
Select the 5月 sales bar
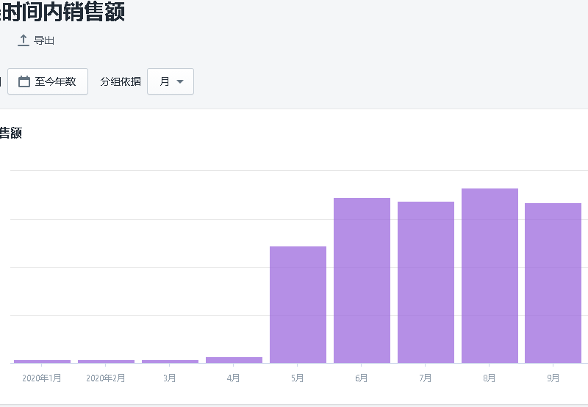pyautogui.click(x=298, y=305)
